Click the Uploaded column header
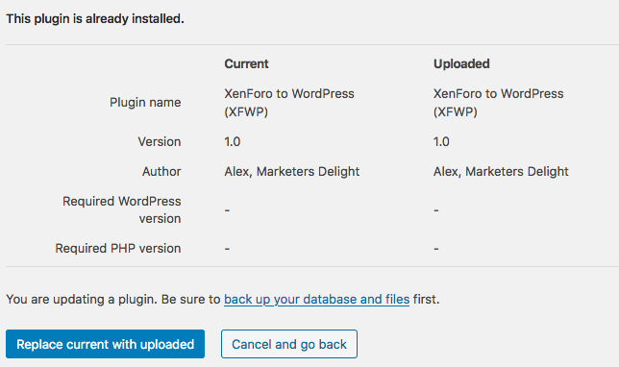Viewport: 619px width, 367px height. [x=461, y=63]
